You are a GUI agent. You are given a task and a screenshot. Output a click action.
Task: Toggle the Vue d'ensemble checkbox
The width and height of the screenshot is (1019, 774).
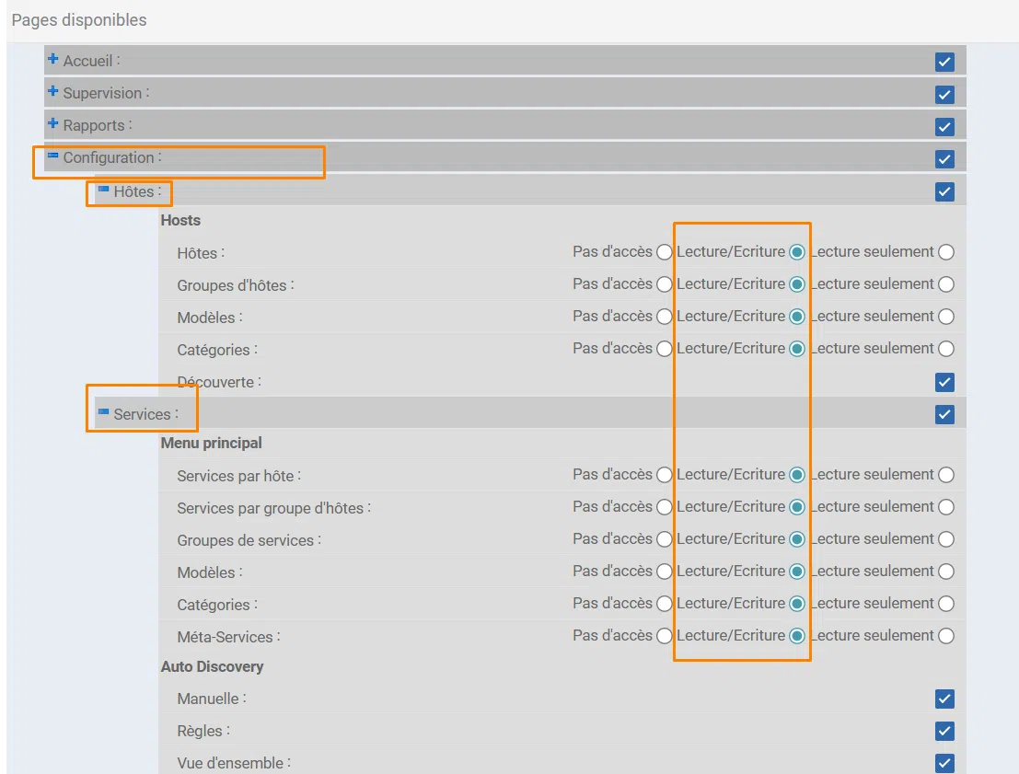tap(944, 762)
